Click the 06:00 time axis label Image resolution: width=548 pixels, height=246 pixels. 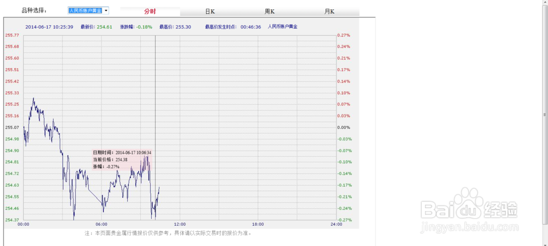pyautogui.click(x=101, y=224)
